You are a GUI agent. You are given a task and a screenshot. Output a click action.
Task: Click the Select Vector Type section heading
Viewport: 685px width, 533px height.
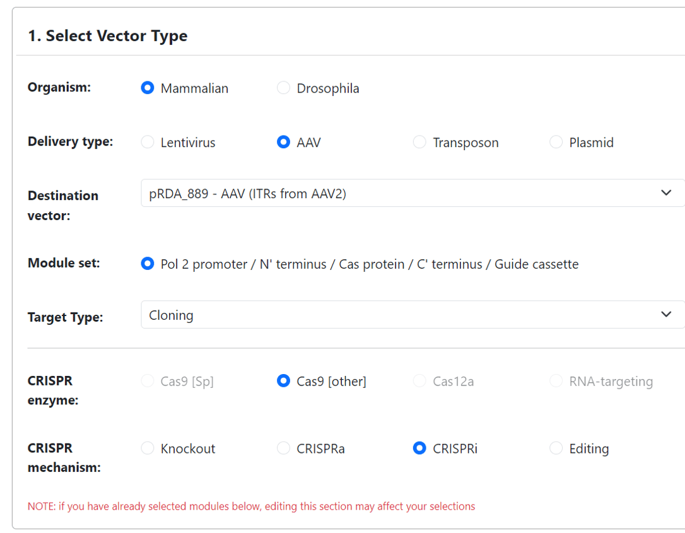[x=107, y=36]
